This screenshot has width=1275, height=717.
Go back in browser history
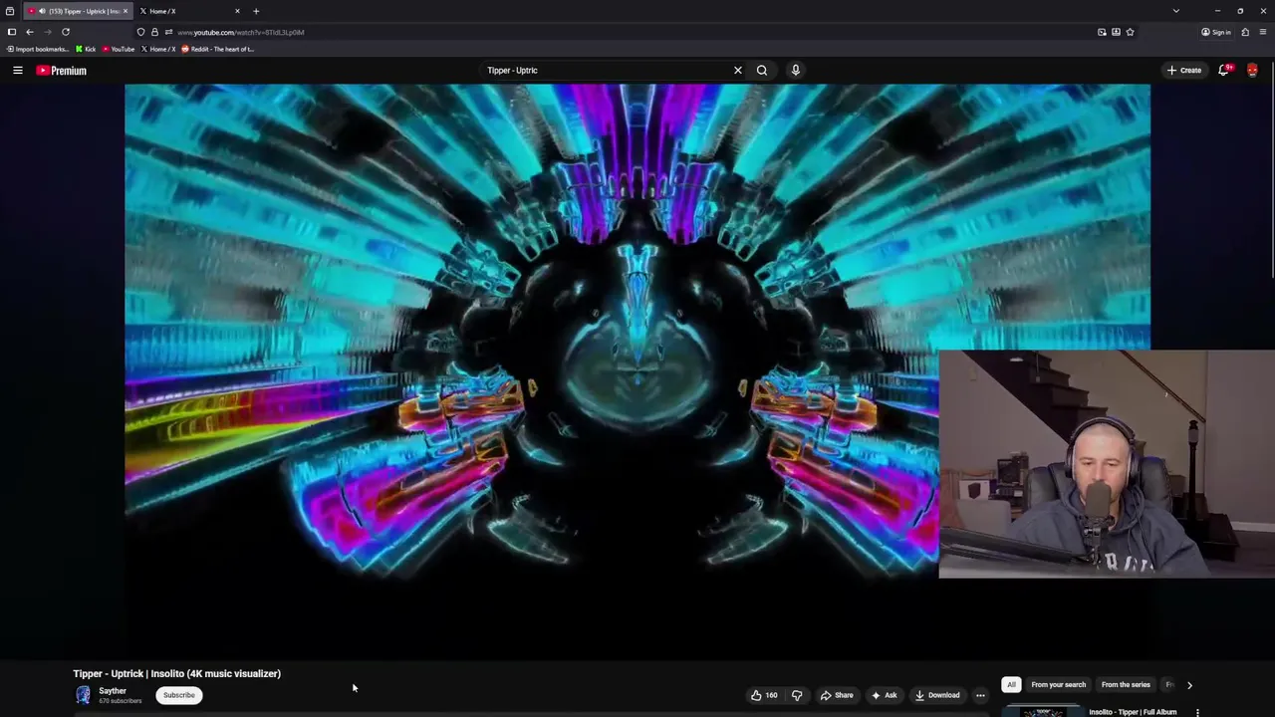coord(30,32)
